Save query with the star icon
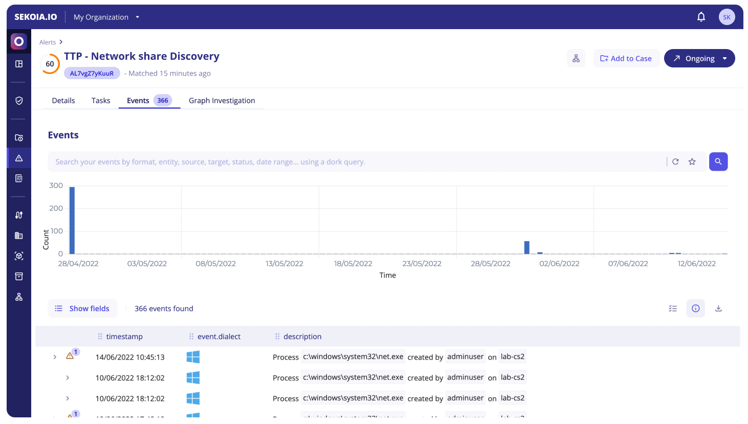This screenshot has height=424, width=748. click(x=692, y=162)
